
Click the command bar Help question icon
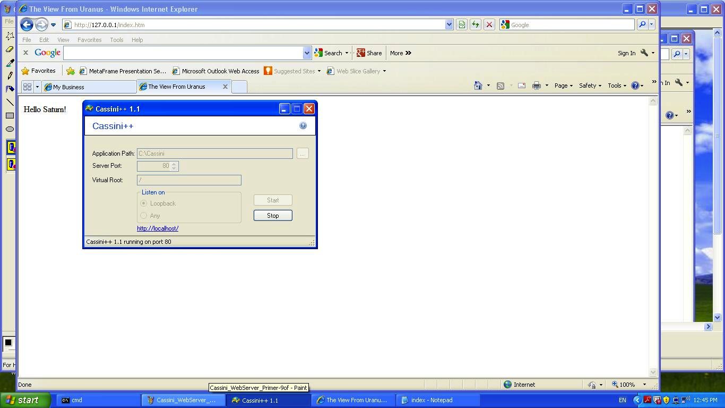point(635,86)
